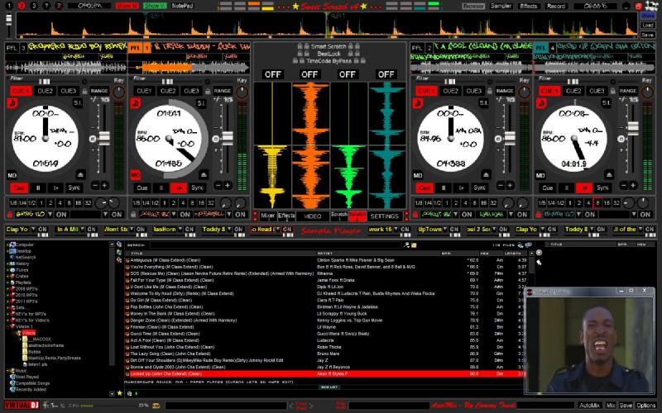The height and width of the screenshot is (413, 662).
Task: Click the disc icon beside the side list
Action: 540,253
